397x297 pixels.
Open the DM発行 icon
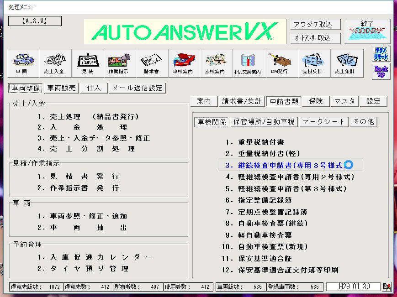tap(279, 63)
